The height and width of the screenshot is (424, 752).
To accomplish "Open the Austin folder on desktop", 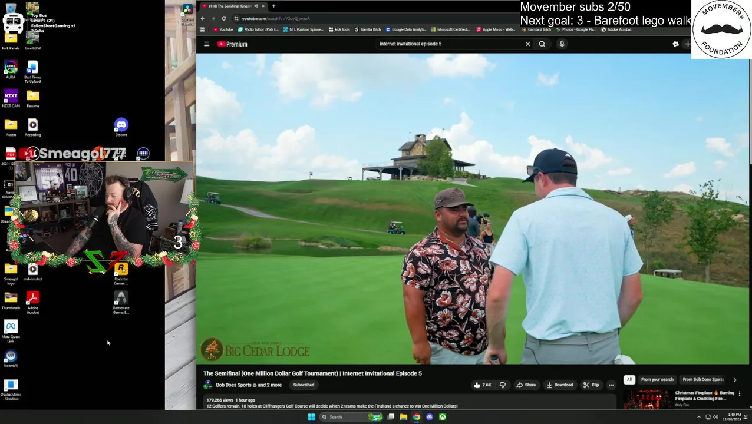I will (x=11, y=127).
